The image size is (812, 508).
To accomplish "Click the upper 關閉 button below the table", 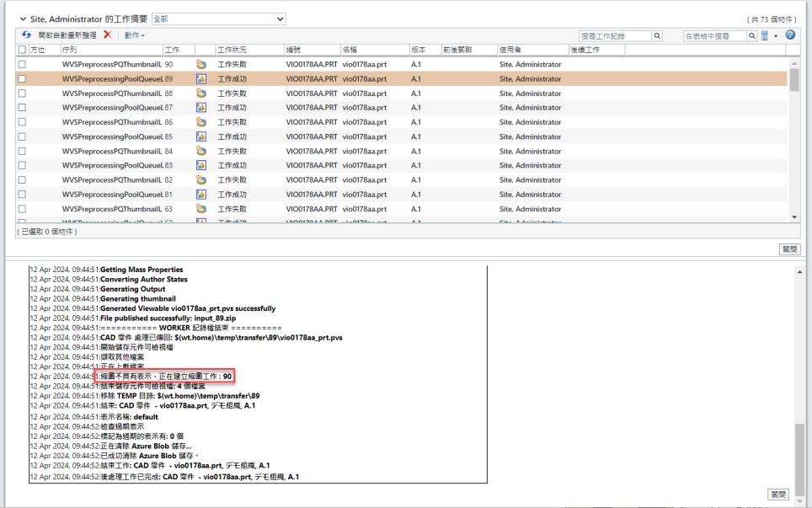I will 790,249.
